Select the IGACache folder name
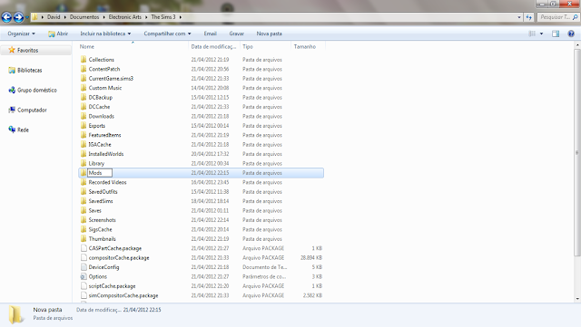Screen dimensions: 581x327 [100, 144]
